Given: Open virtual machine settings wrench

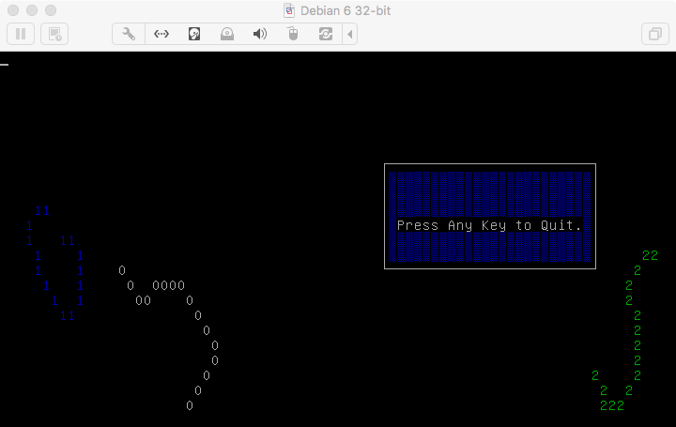Looking at the screenshot, I should point(129,34).
